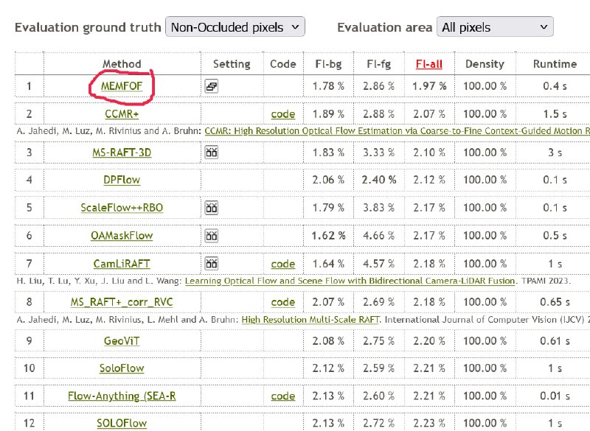Screen dimensions: 590x431
Task: Open CCMR+ code link
Action: [x=283, y=114]
